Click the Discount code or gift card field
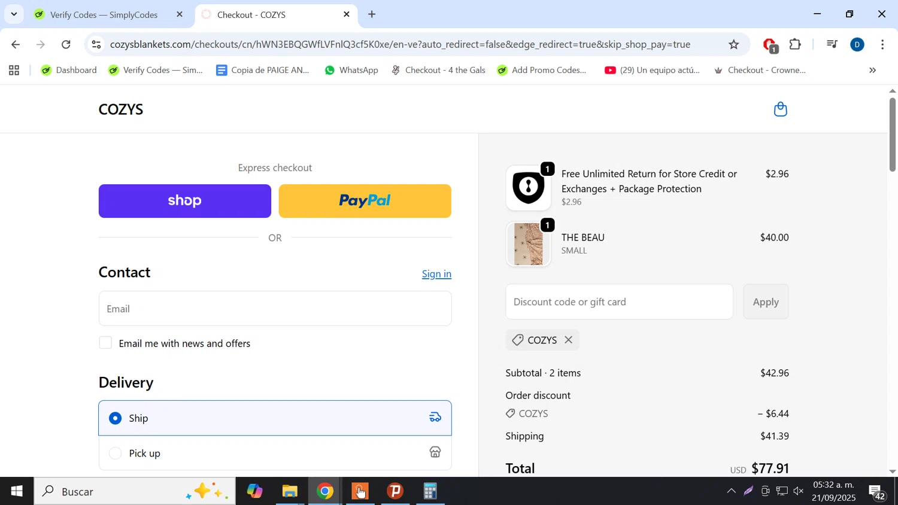Image resolution: width=898 pixels, height=505 pixels. pyautogui.click(x=619, y=302)
